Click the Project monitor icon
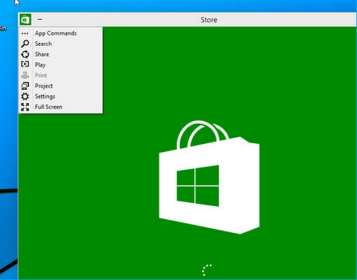This screenshot has height=280, width=357. click(25, 86)
